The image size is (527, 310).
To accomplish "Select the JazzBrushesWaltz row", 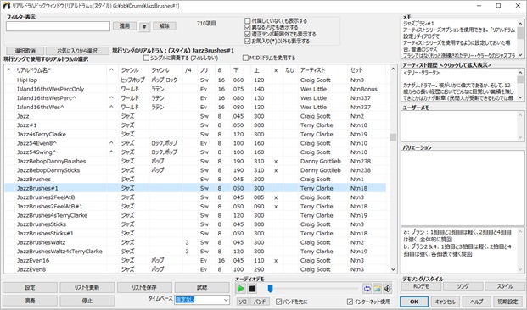I will click(x=195, y=242).
